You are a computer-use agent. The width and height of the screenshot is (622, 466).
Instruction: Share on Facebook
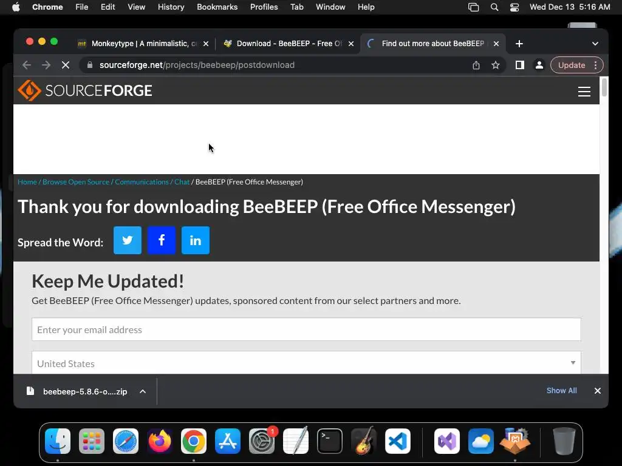point(162,240)
